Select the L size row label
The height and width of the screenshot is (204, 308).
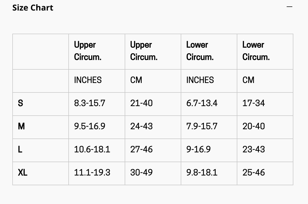click(20, 150)
